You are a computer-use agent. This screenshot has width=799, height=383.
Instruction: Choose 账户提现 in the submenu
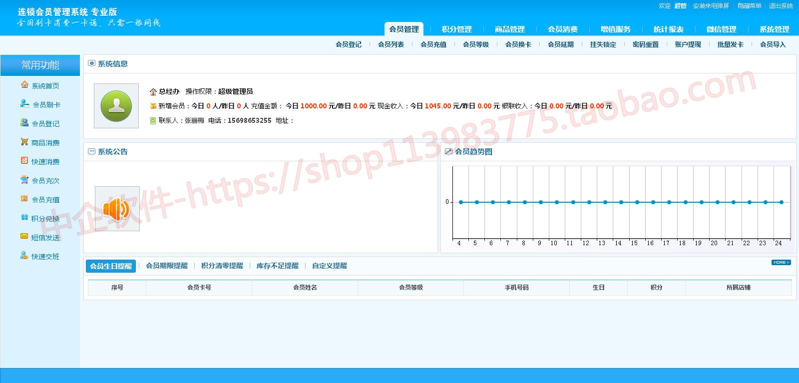tap(688, 44)
